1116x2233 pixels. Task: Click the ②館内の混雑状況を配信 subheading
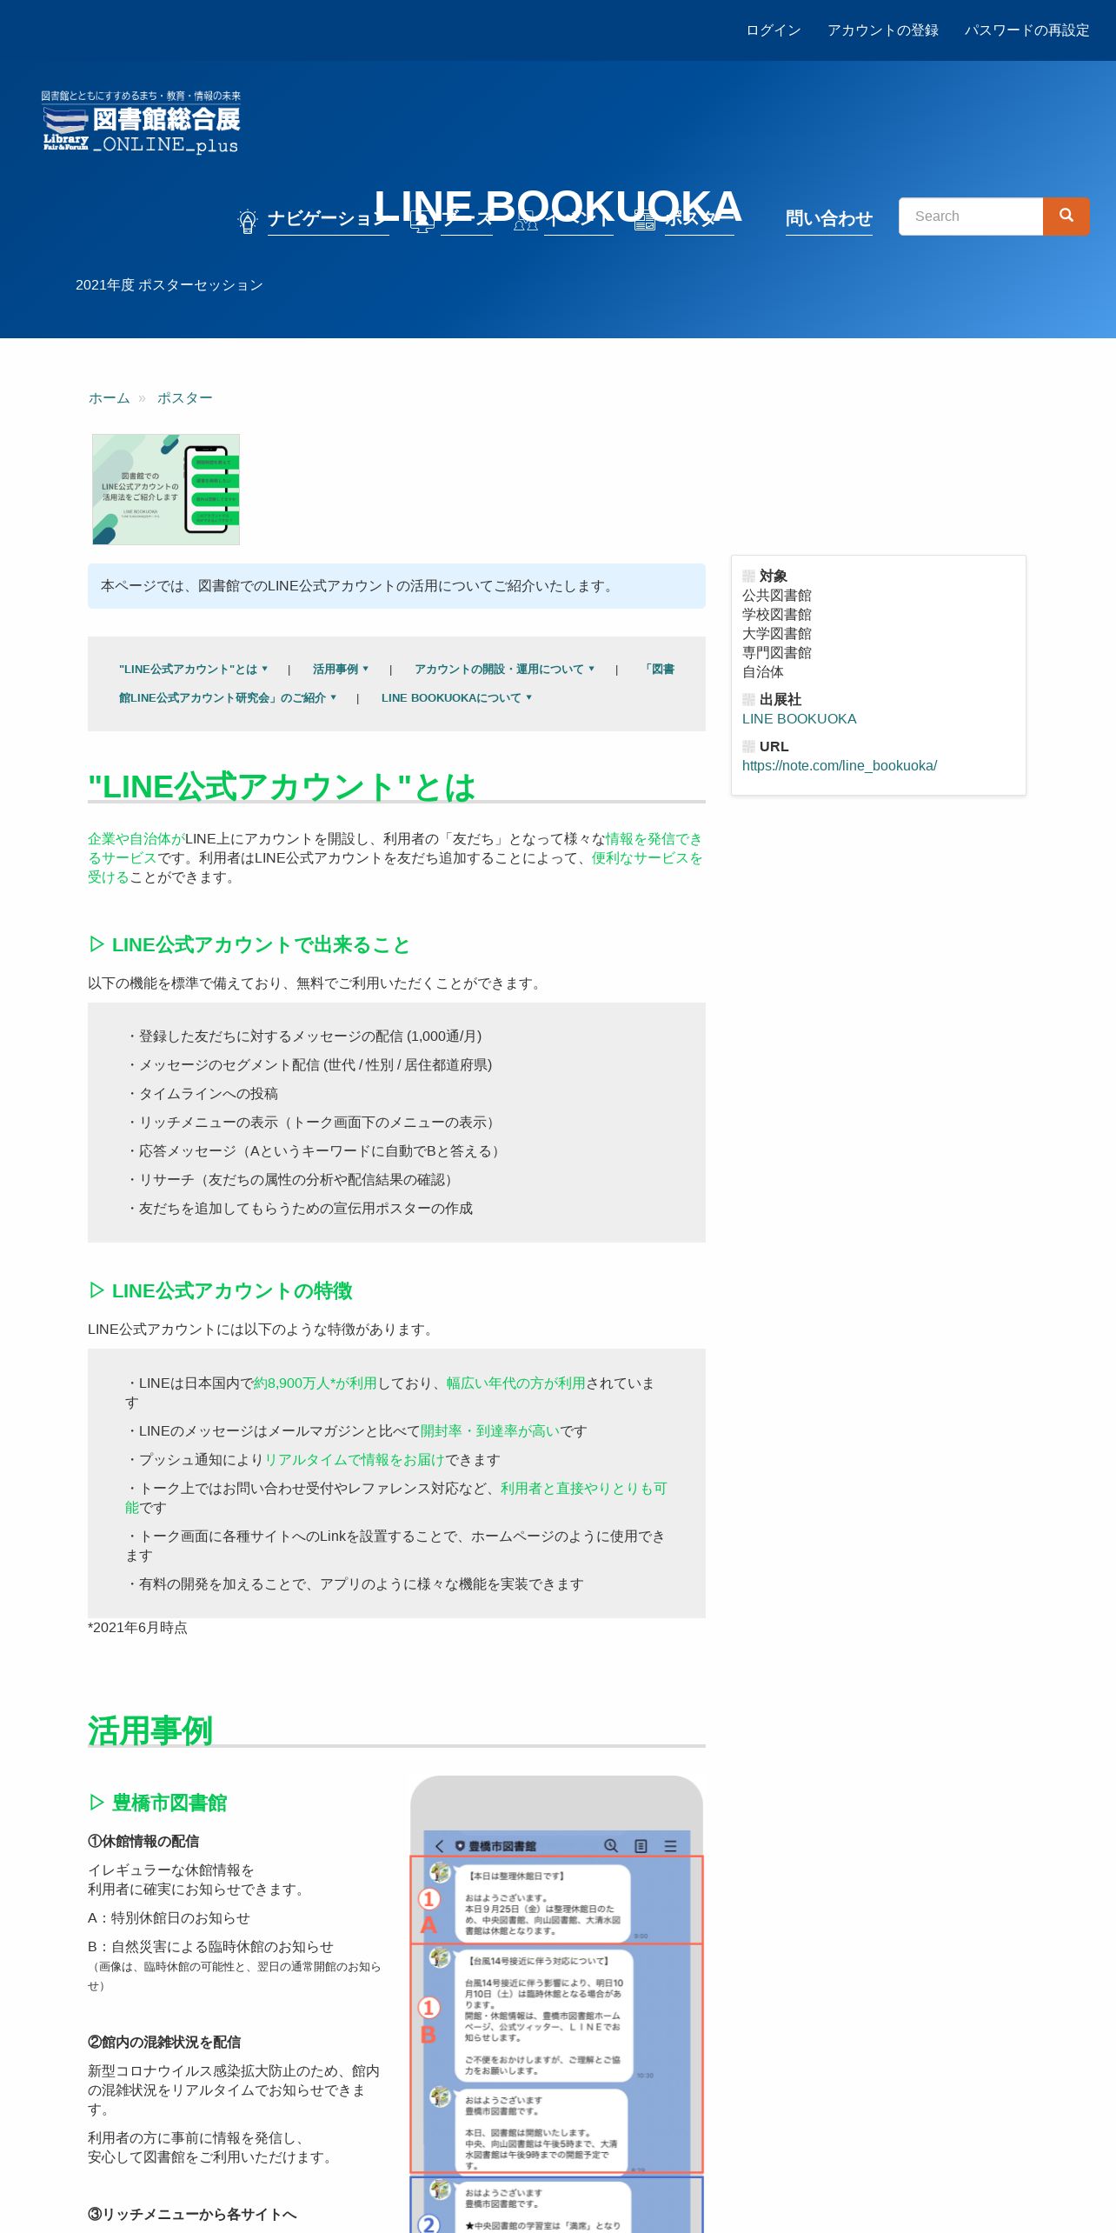164,2043
